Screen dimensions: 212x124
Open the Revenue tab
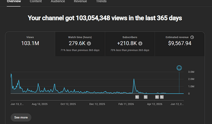point(80,1)
